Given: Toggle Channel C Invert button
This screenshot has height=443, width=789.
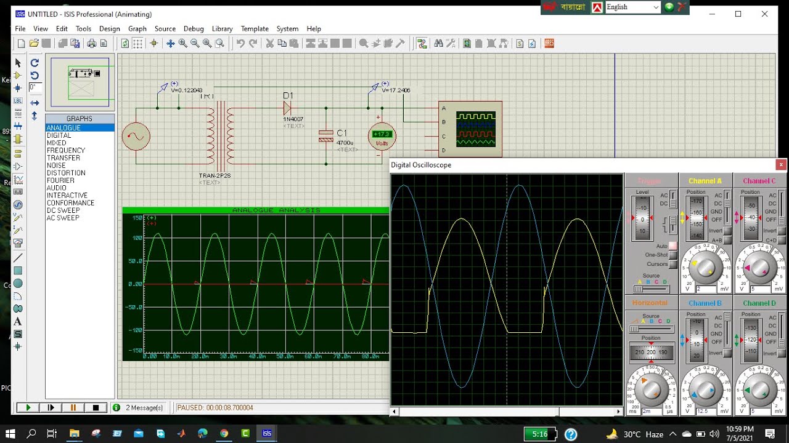Looking at the screenshot, I should [x=782, y=231].
